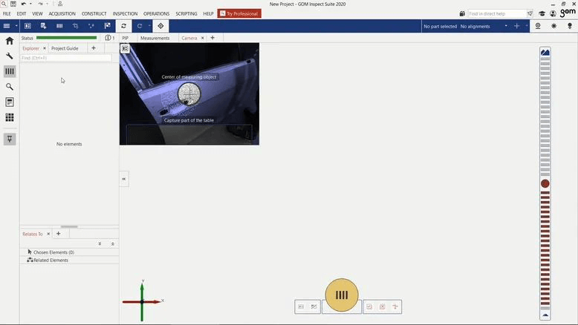Close the Camera tab
Viewport: 578px width, 325px height.
202,38
